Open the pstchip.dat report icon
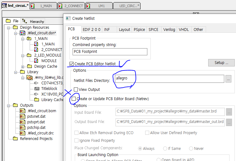Viewport: 236px width, 161px height. (x=23, y=128)
